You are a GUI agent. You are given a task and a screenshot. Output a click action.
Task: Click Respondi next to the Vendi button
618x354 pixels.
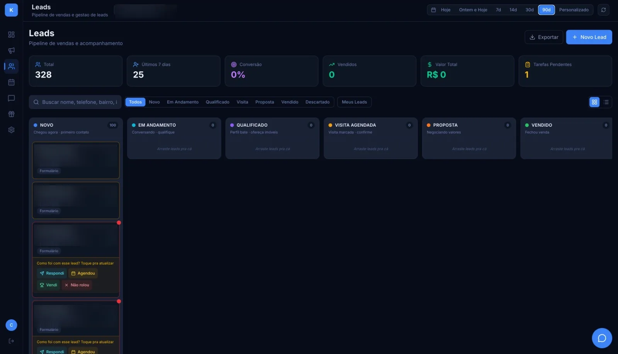52,273
